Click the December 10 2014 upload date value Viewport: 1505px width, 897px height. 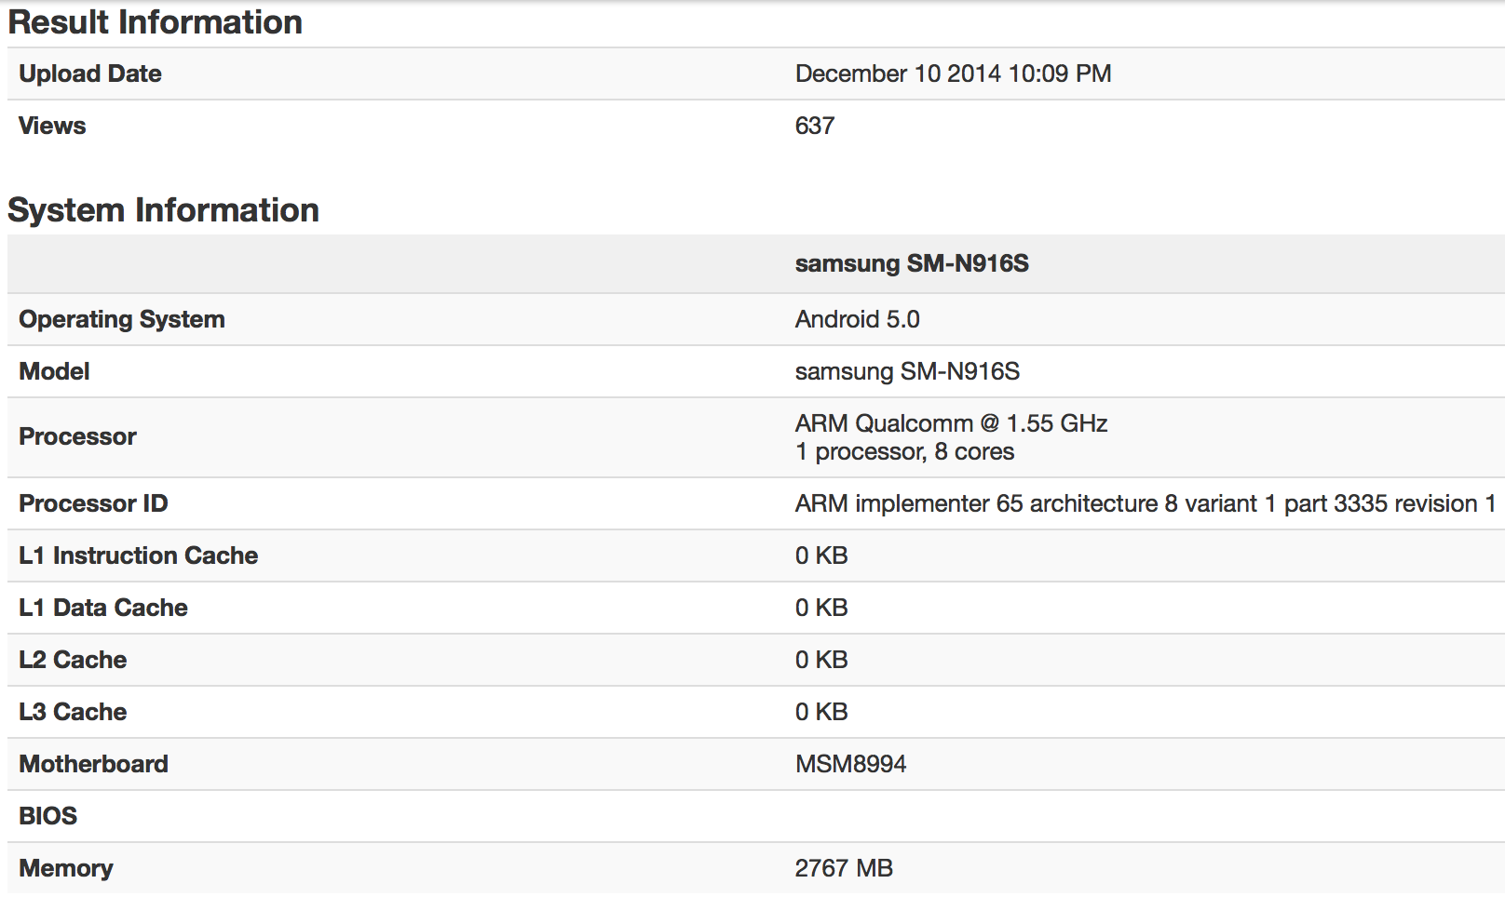click(x=953, y=74)
